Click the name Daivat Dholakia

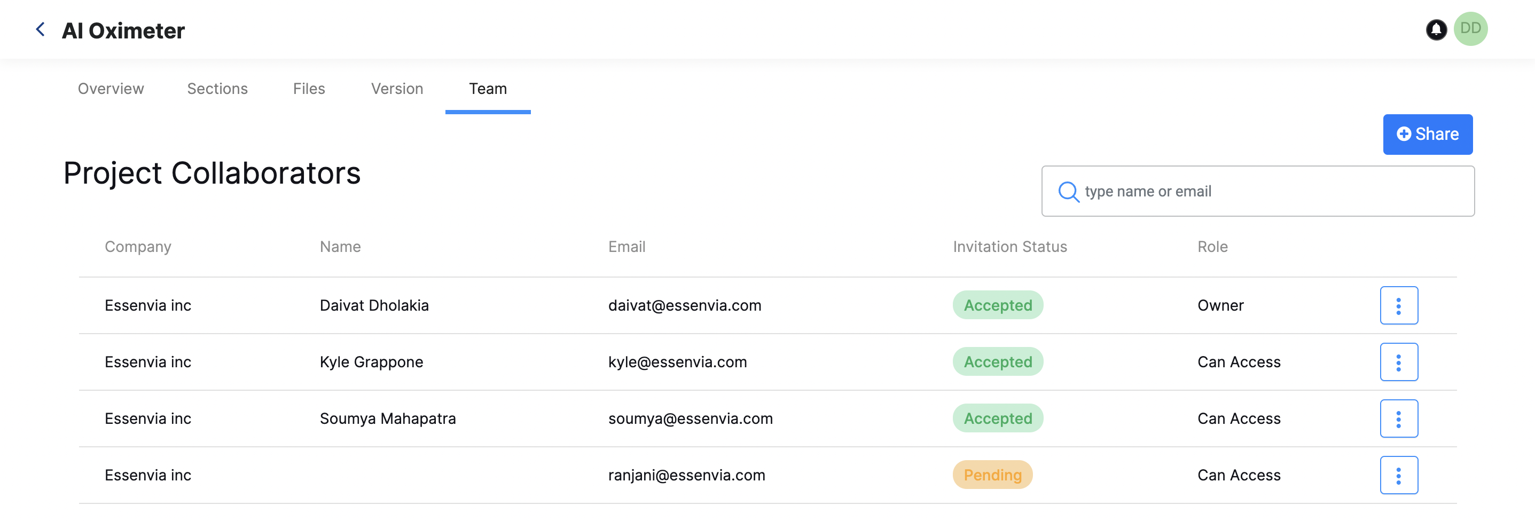click(x=374, y=305)
